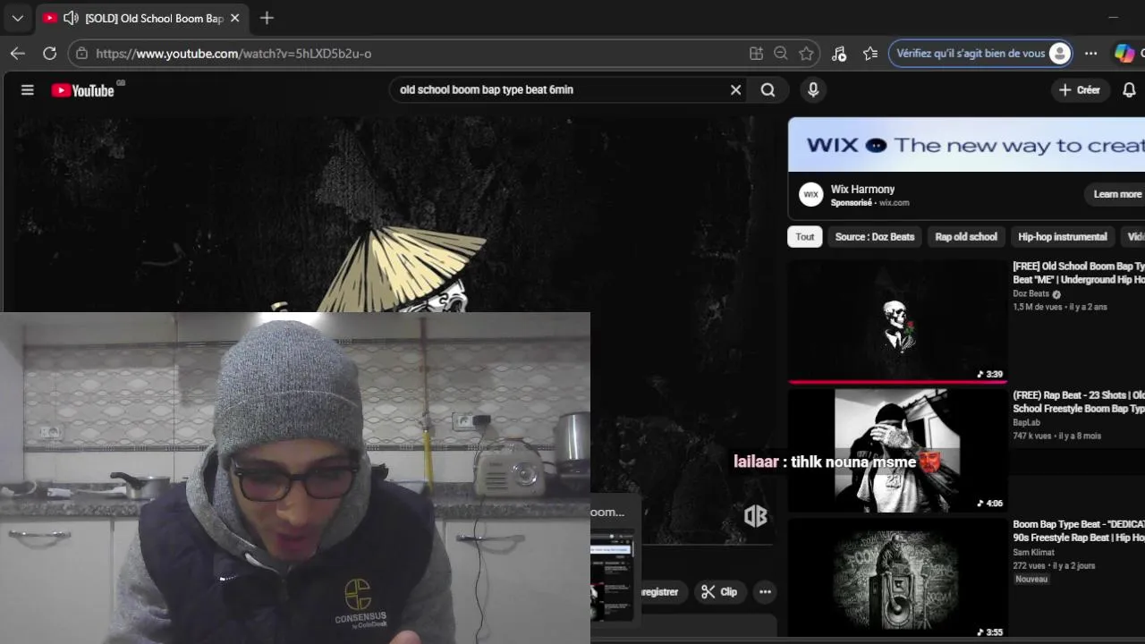Click the YouTube URL in the address bar
This screenshot has height=644, width=1145.
(233, 54)
